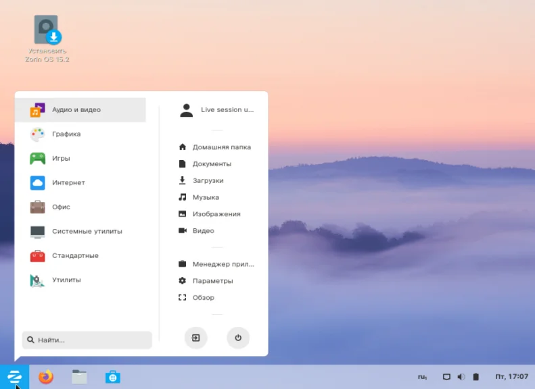This screenshot has height=389, width=535.
Task: Click the battery tray icon
Action: [475, 377]
